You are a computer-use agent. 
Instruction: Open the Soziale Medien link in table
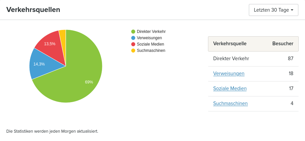point(230,88)
